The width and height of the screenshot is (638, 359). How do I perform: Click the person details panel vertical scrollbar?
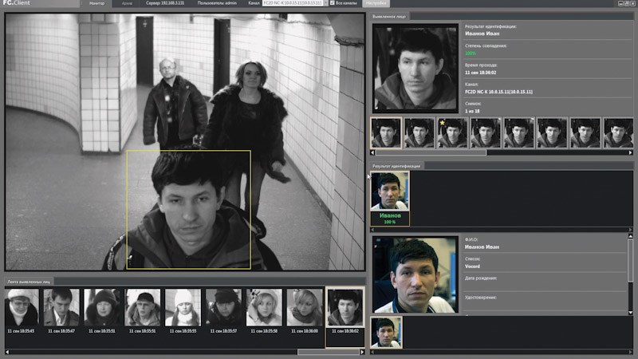click(631, 271)
